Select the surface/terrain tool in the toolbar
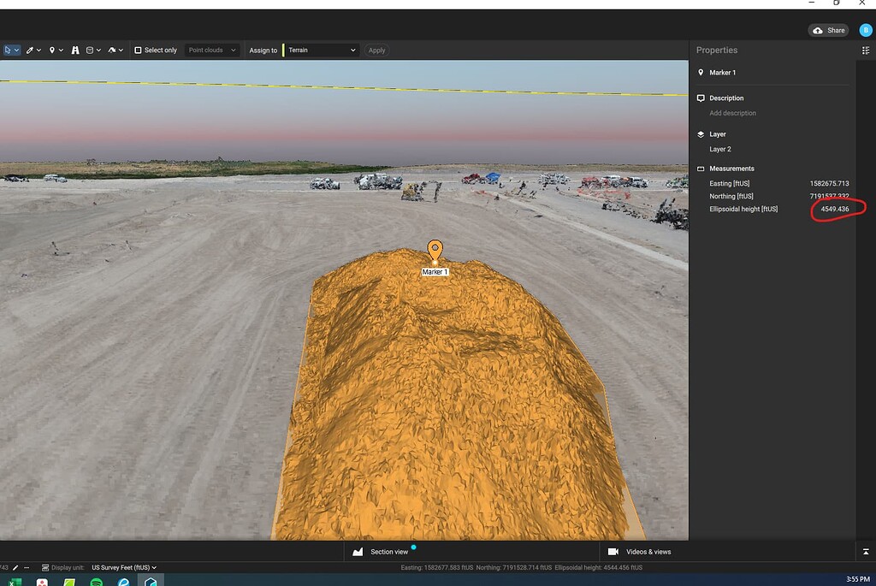876x586 pixels. pyautogui.click(x=112, y=50)
